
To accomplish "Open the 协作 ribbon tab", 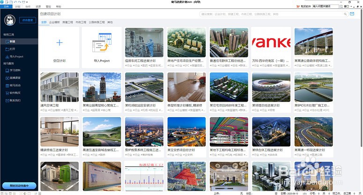I will click(28, 7).
